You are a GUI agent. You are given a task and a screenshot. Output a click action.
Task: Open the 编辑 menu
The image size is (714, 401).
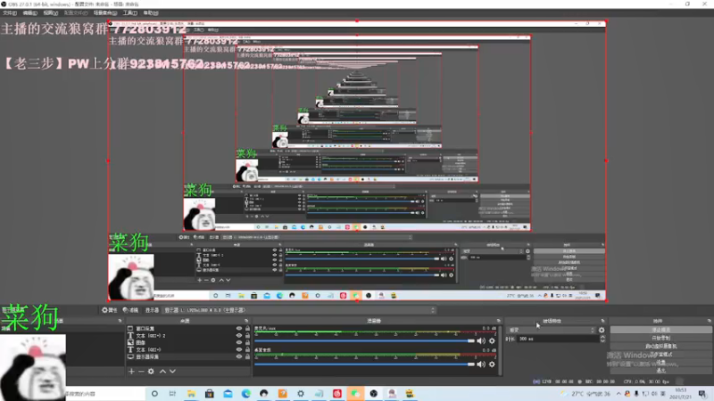pyautogui.click(x=30, y=13)
